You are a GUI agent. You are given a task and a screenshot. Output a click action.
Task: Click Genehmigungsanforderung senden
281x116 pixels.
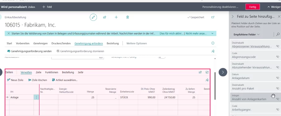tap(29, 51)
